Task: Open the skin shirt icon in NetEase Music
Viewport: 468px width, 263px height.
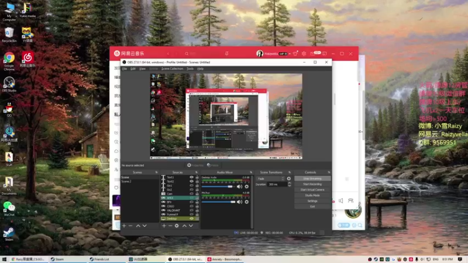Action: (295, 54)
